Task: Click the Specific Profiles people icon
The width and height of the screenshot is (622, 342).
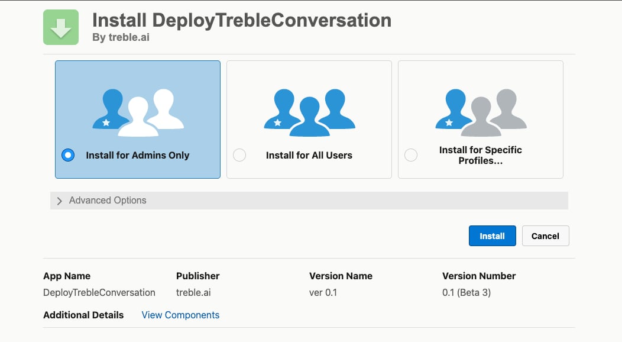Action: pyautogui.click(x=481, y=112)
